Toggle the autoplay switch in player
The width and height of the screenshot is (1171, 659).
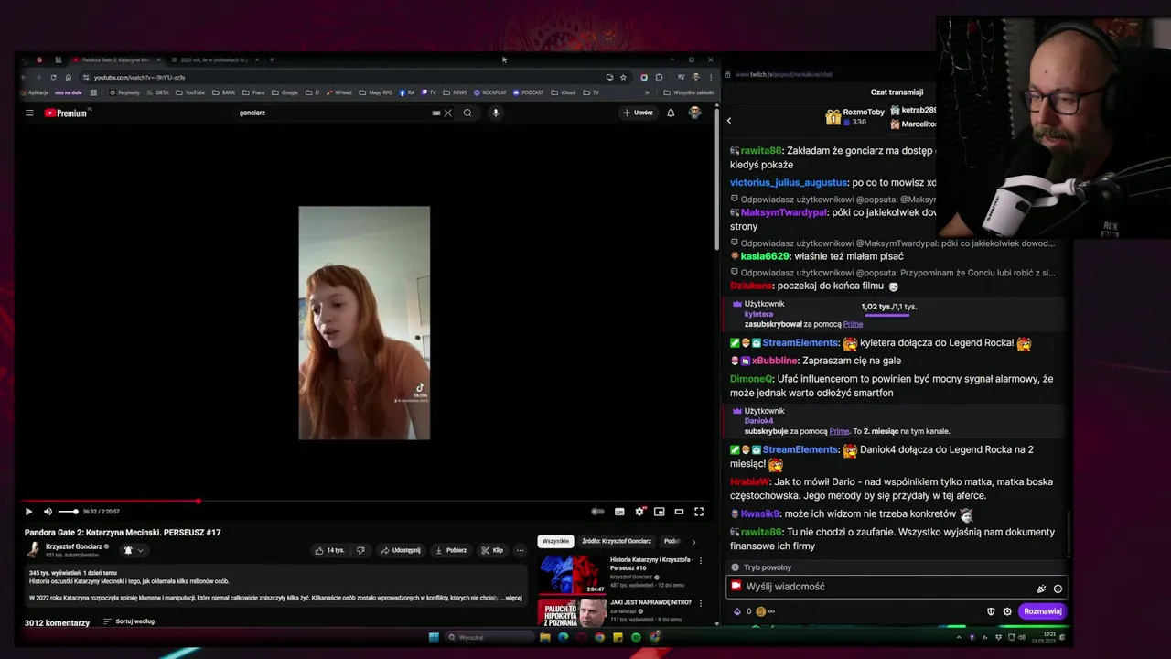point(597,512)
